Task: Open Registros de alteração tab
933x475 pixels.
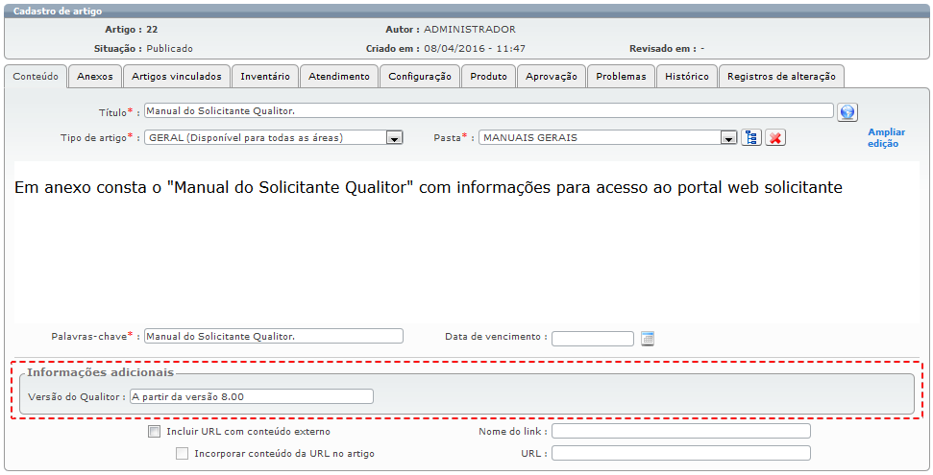Action: [781, 76]
